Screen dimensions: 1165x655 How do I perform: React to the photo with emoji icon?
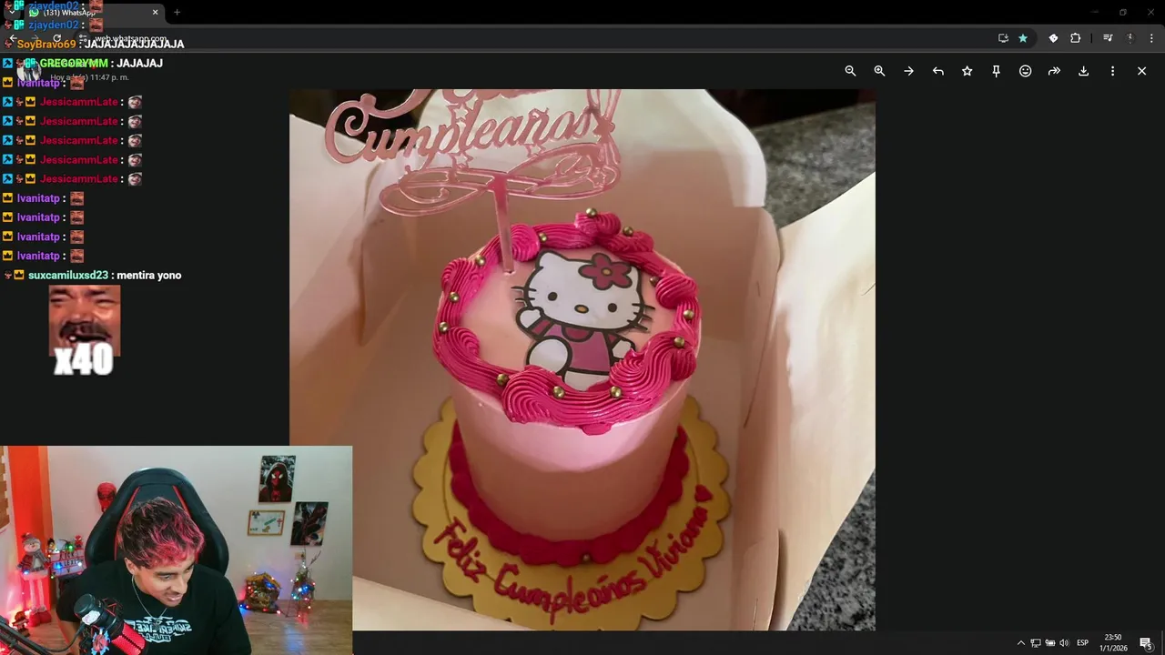[1025, 71]
